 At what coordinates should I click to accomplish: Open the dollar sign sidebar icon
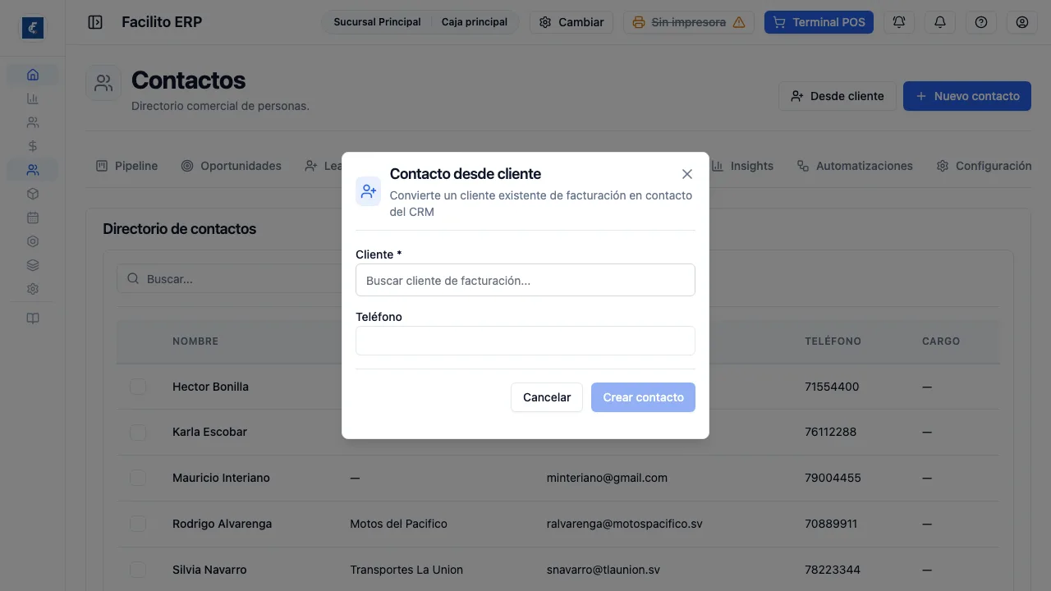(33, 146)
